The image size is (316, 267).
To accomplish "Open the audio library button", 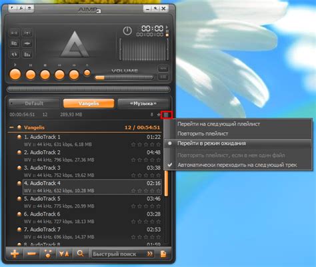I will 14,43.
